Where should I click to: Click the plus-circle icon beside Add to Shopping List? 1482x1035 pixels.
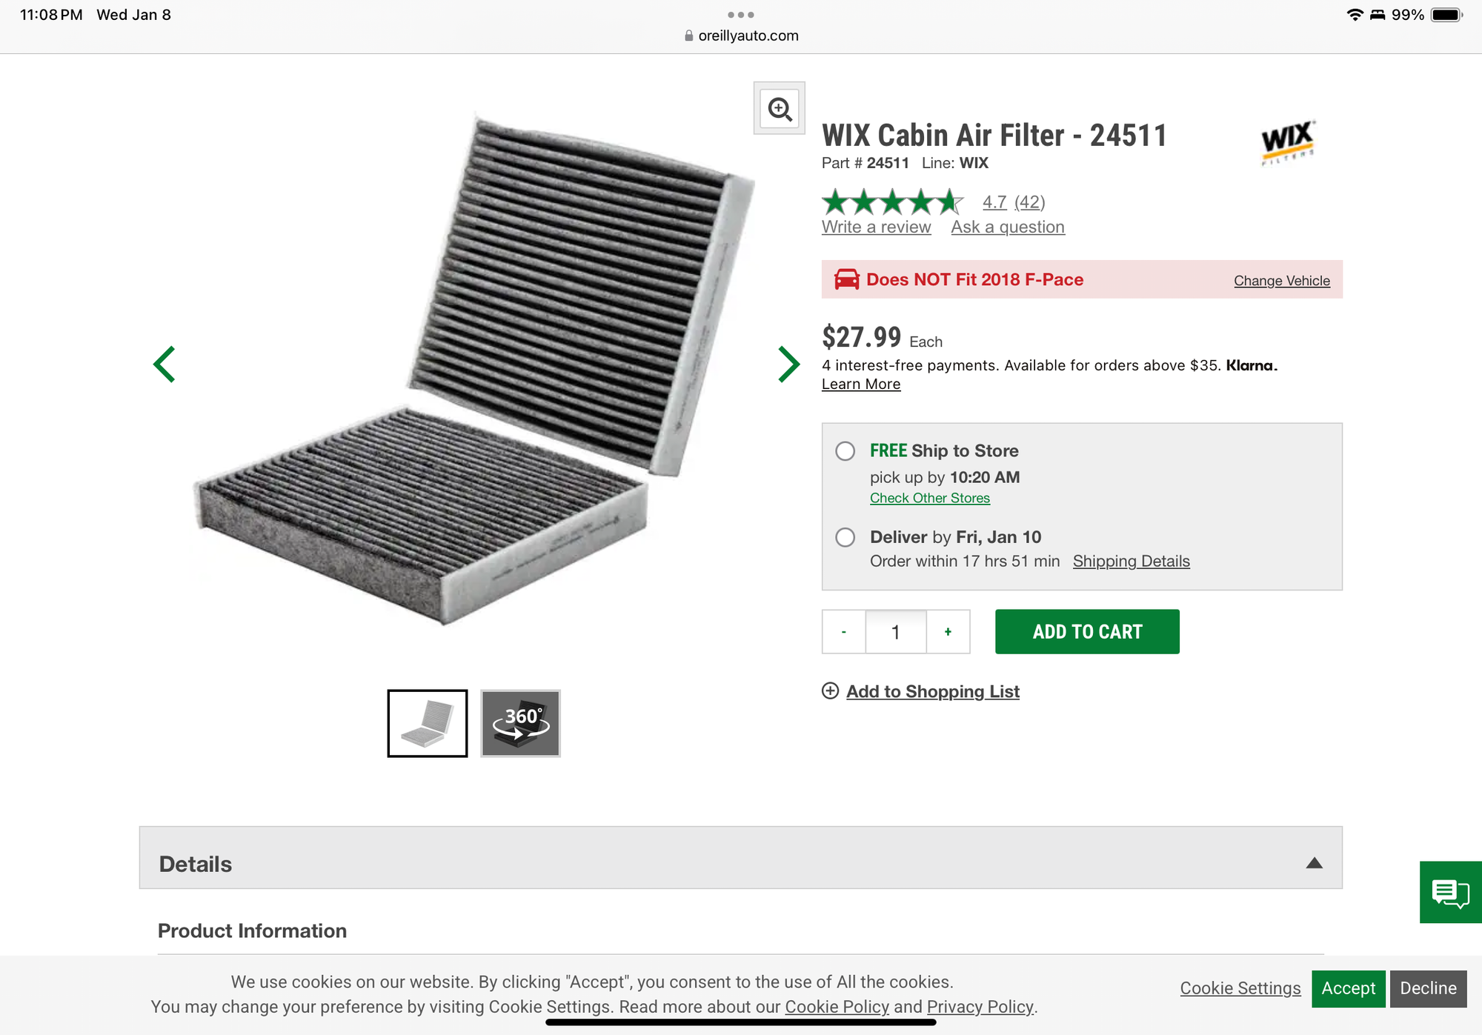(x=830, y=691)
